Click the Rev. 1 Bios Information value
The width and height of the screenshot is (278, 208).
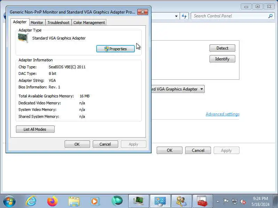click(54, 87)
